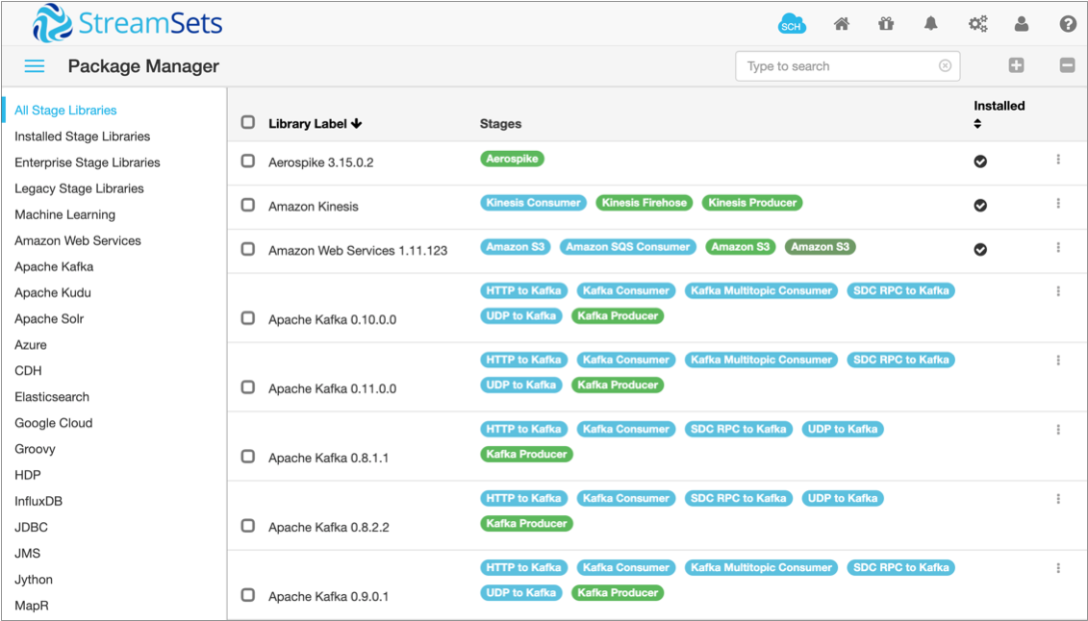Click the plus install libraries icon
The height and width of the screenshot is (621, 1088).
[1016, 65]
